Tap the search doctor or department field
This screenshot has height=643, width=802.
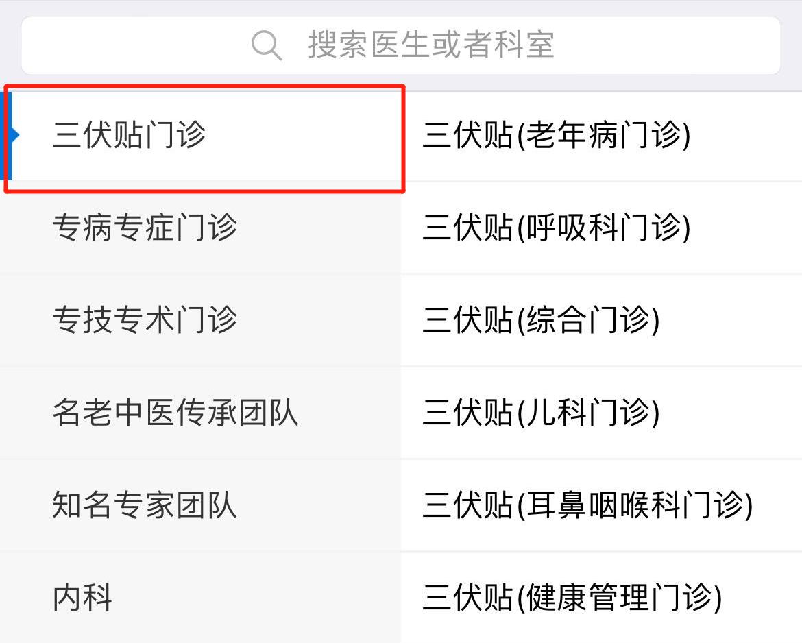430,45
